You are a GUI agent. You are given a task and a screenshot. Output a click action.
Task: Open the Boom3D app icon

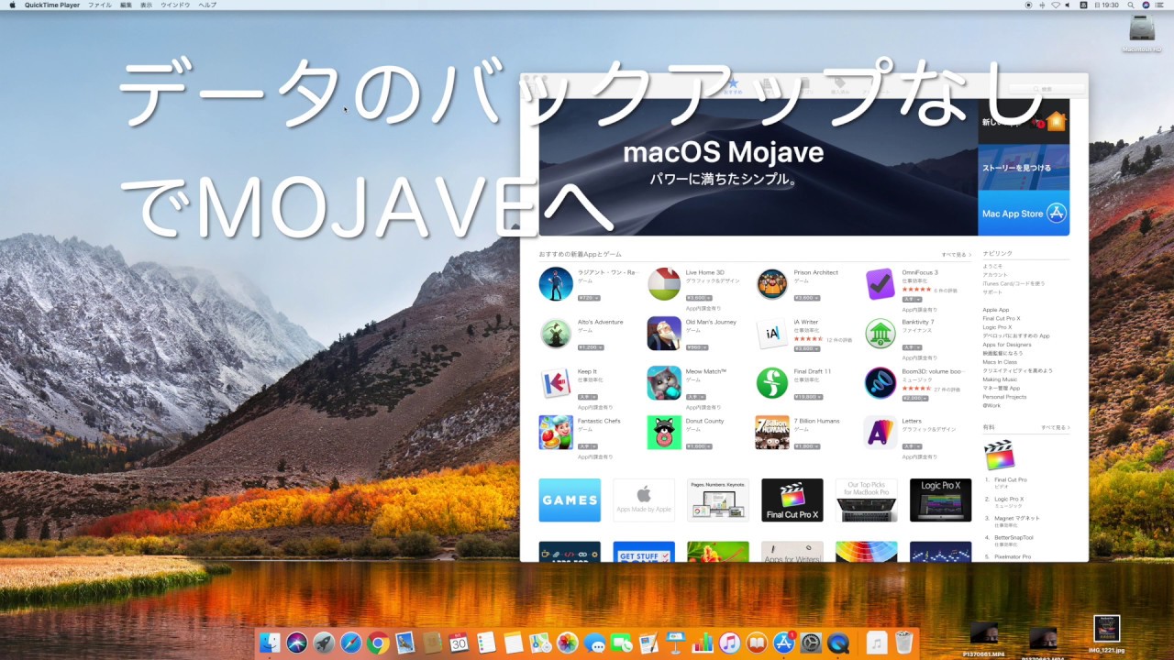coord(880,383)
